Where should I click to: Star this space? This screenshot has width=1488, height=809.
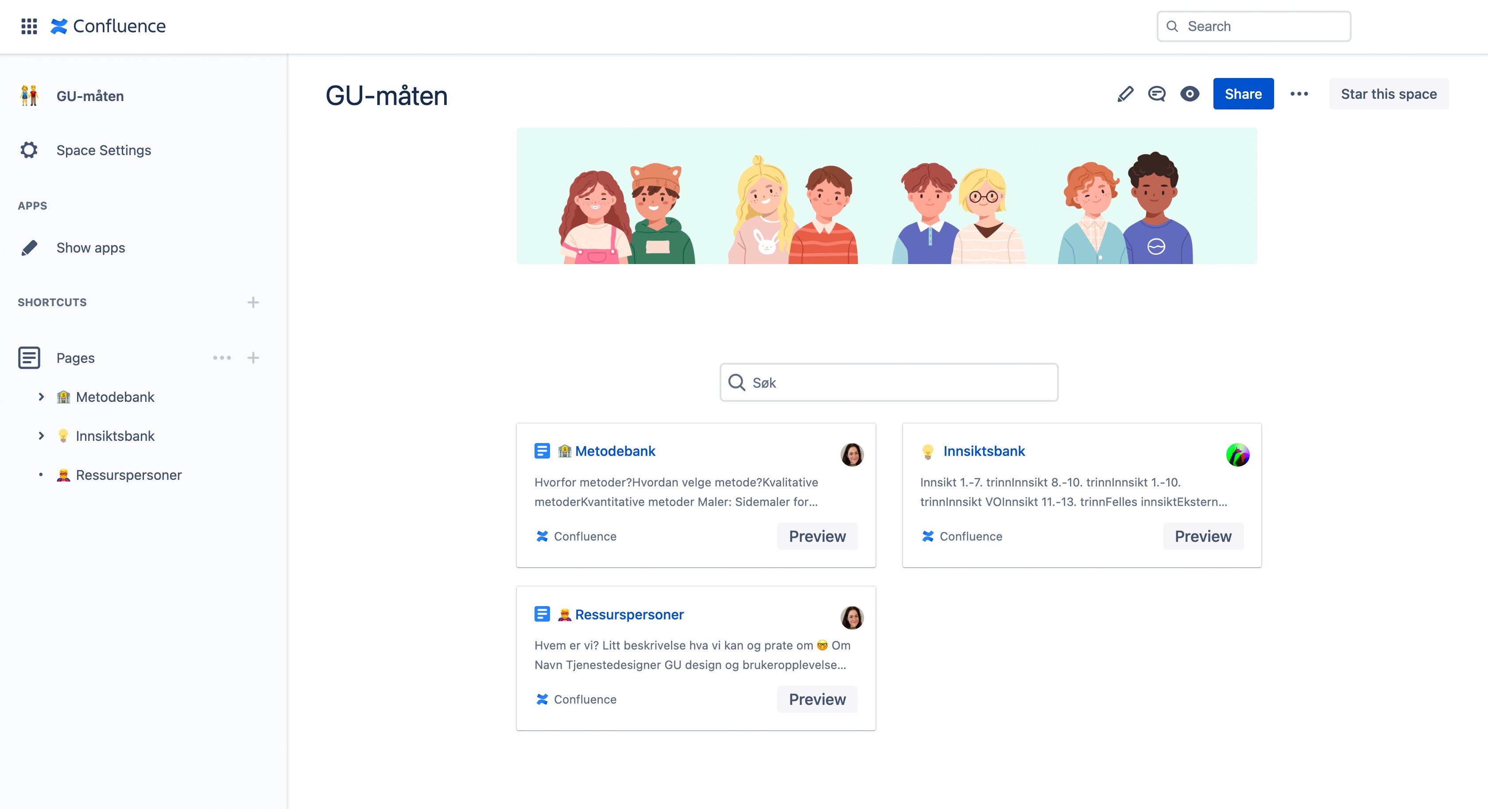tap(1388, 93)
